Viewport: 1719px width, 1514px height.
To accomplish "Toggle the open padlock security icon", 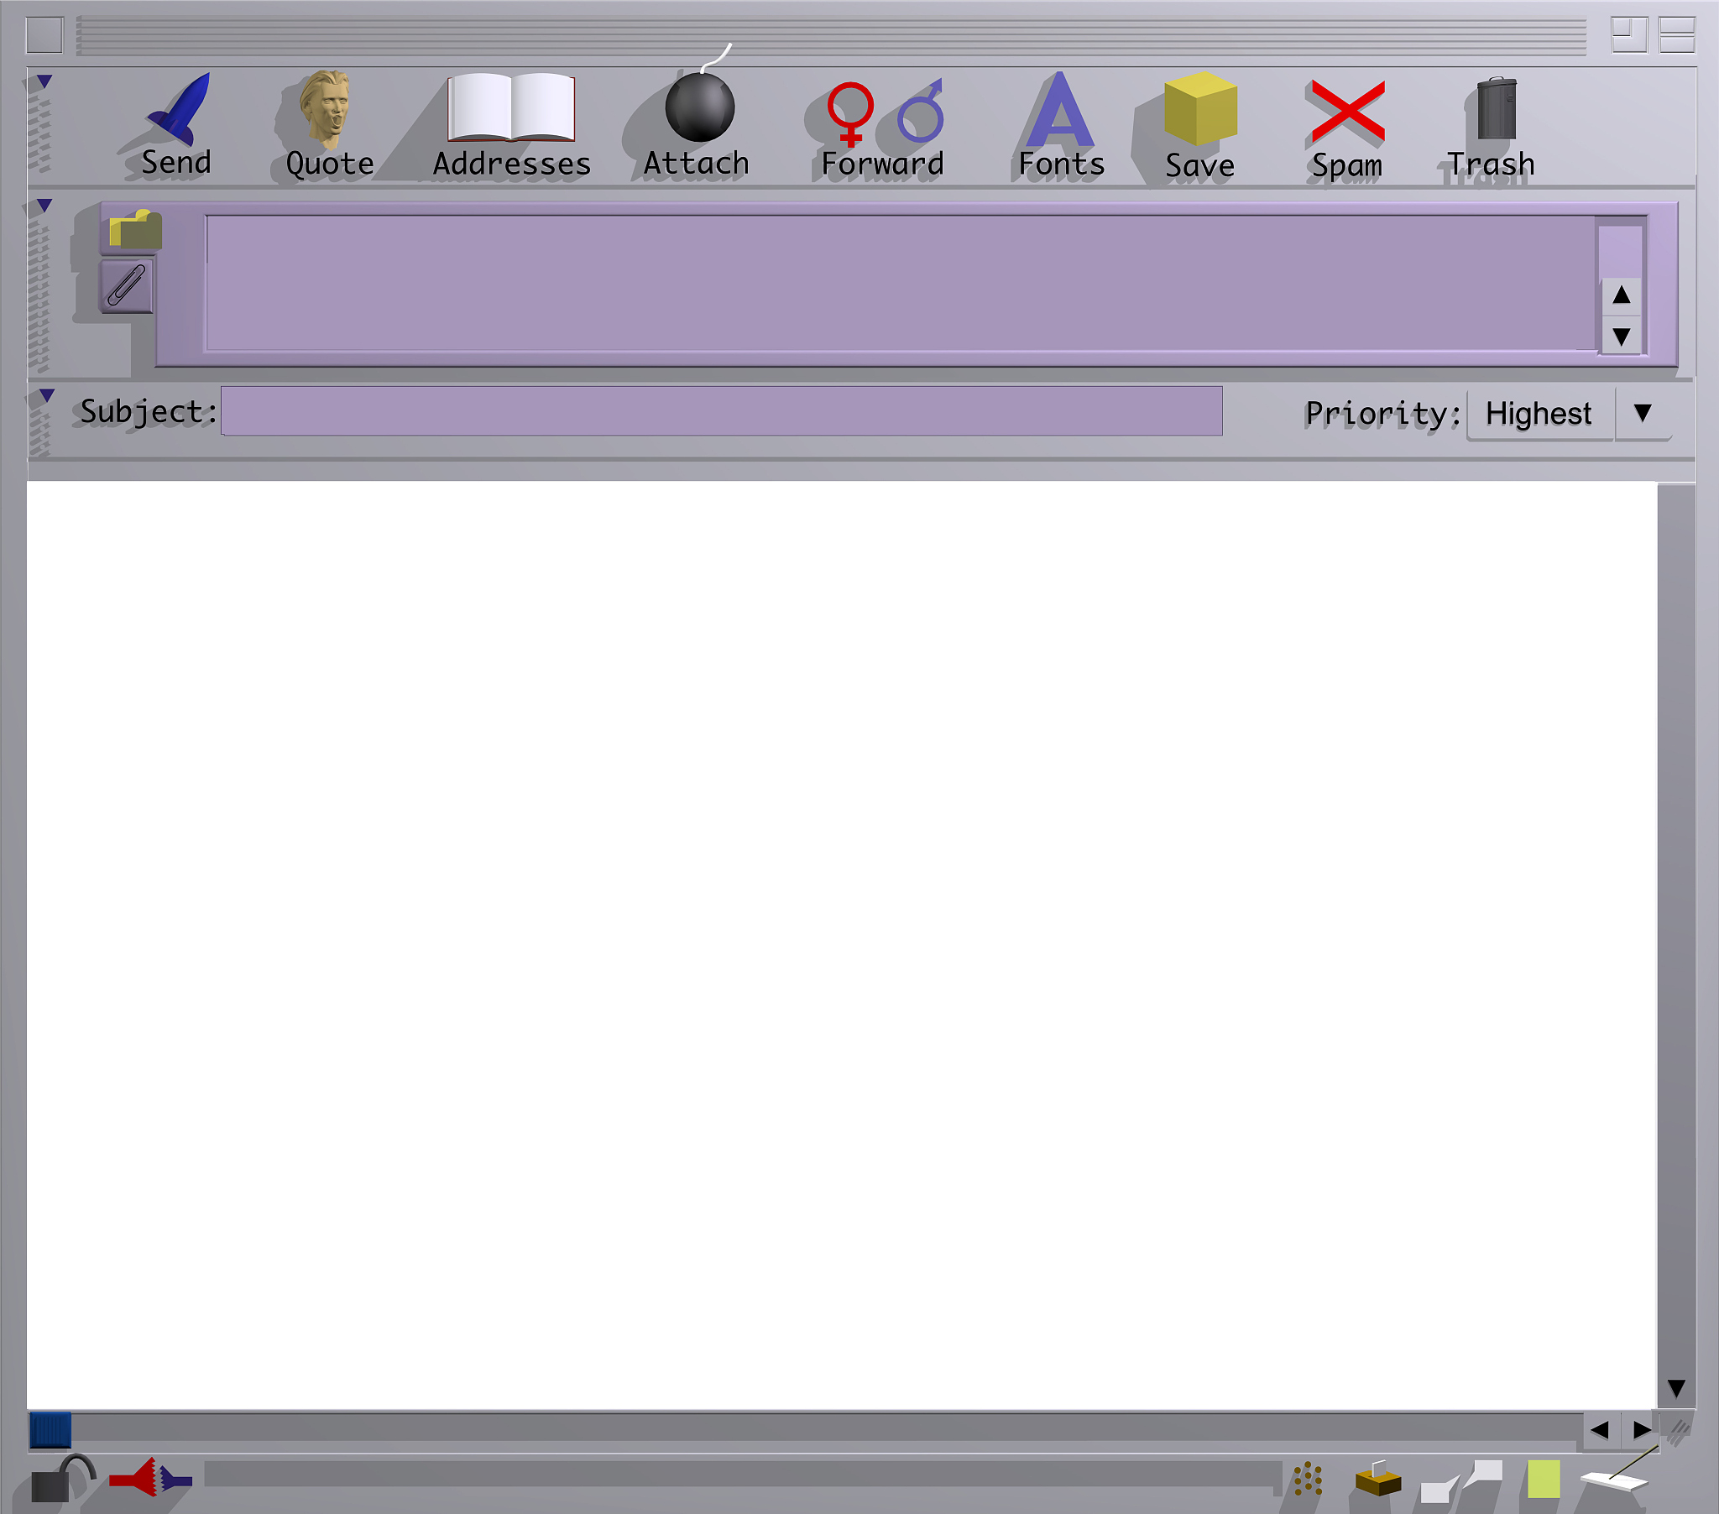I will pyautogui.click(x=61, y=1480).
